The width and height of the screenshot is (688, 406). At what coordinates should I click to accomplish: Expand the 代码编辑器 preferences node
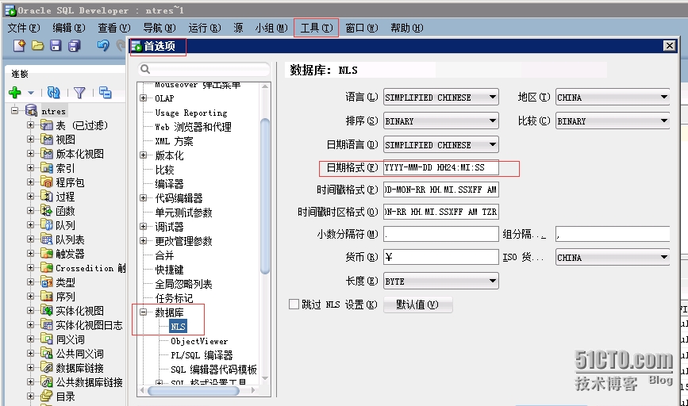(x=143, y=198)
